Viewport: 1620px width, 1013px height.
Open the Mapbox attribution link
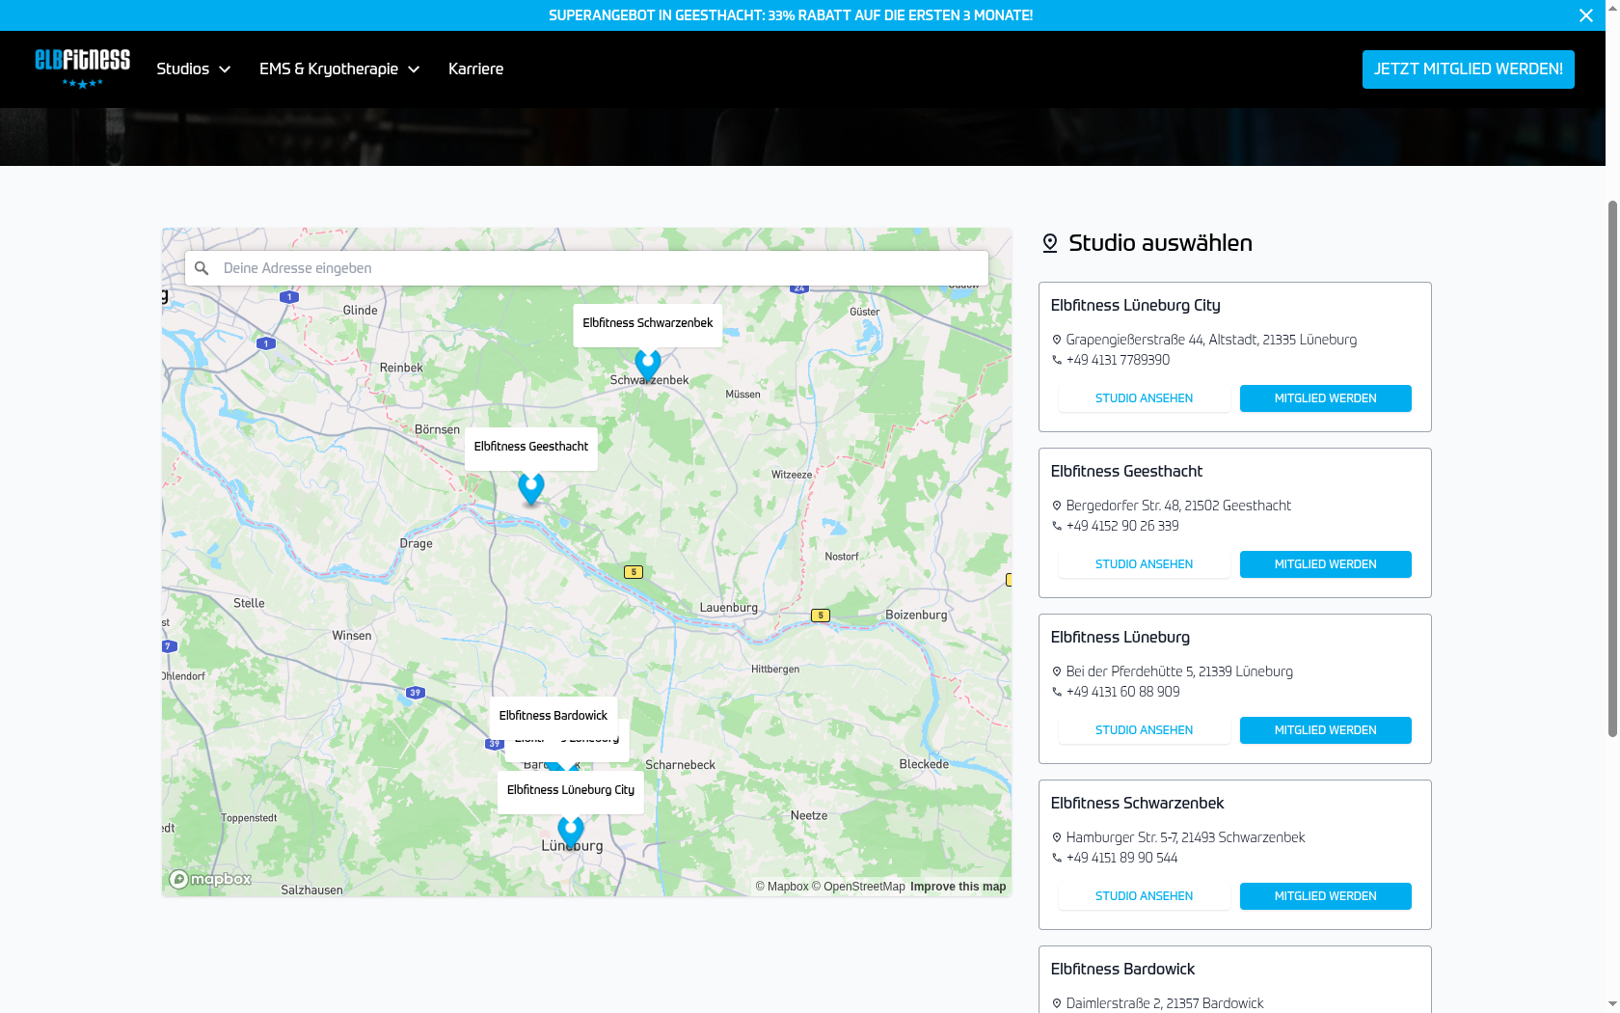[x=782, y=887]
